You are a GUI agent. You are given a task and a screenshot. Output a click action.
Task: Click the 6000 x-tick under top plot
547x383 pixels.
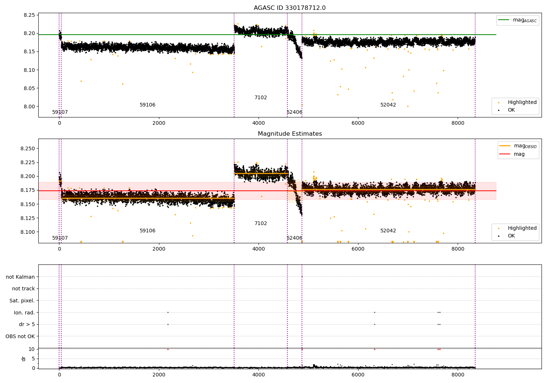click(x=358, y=123)
